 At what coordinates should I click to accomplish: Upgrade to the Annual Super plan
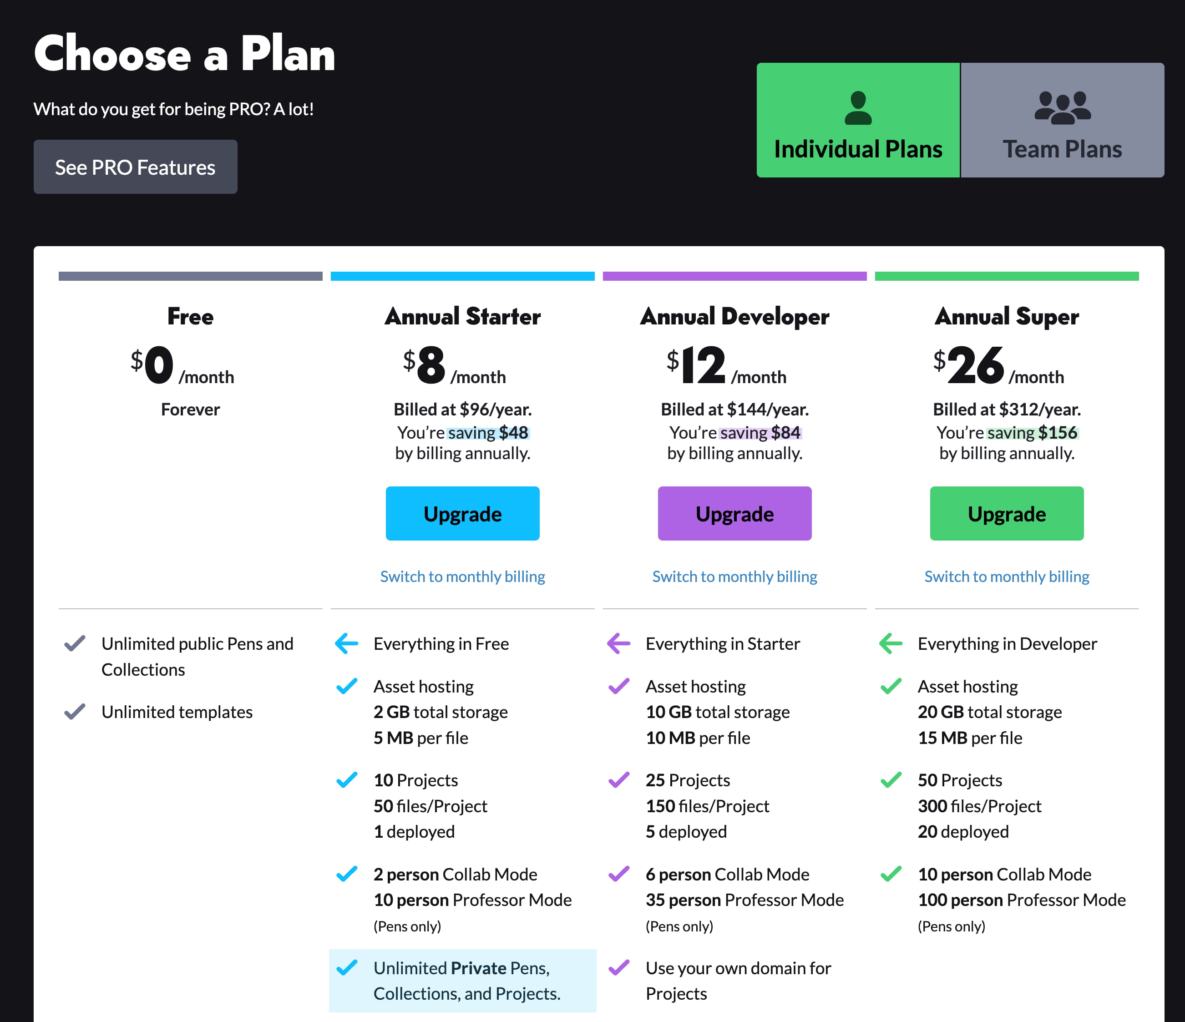coord(1007,514)
